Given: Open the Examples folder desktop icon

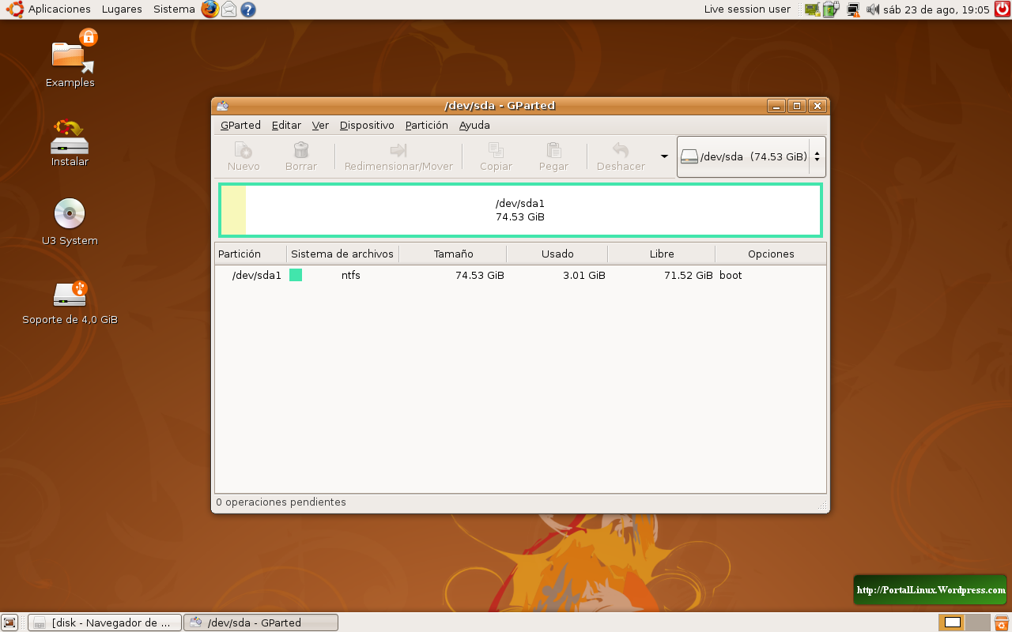Looking at the screenshot, I should (x=70, y=59).
